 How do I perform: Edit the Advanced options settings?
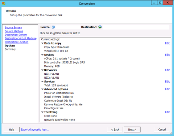pyautogui.click(x=167, y=89)
